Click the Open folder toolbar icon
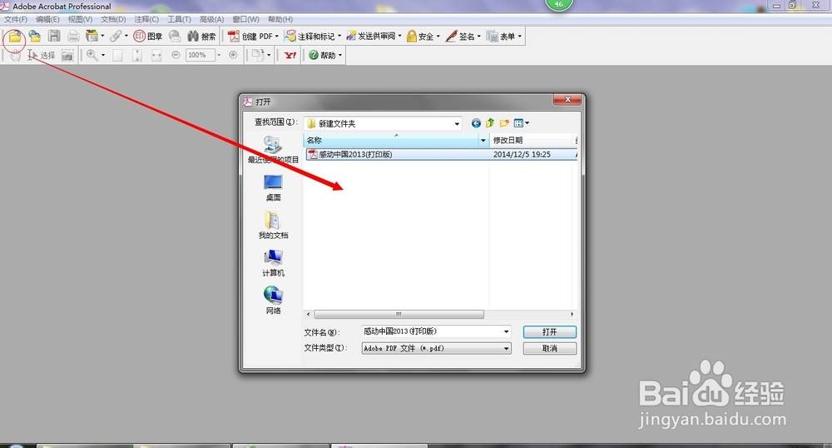 15,37
